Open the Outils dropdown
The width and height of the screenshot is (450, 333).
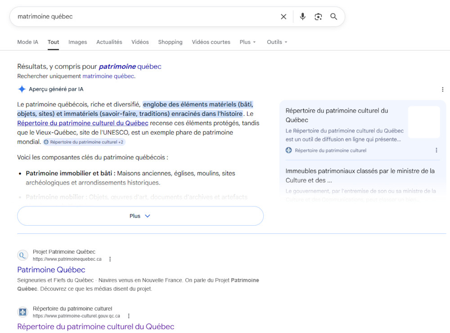click(x=277, y=42)
